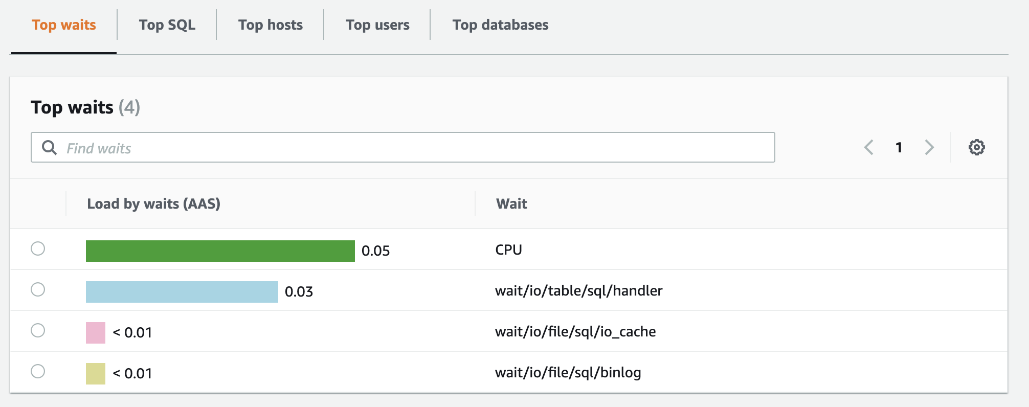Click the yellow binlog load swatch
The height and width of the screenshot is (407, 1029).
96,374
